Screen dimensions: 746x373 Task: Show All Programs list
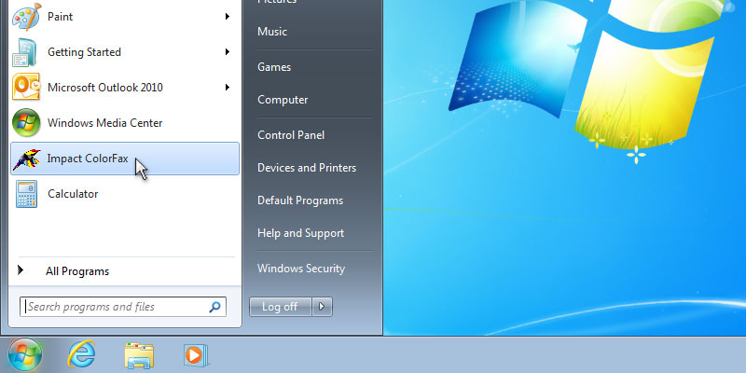point(76,271)
